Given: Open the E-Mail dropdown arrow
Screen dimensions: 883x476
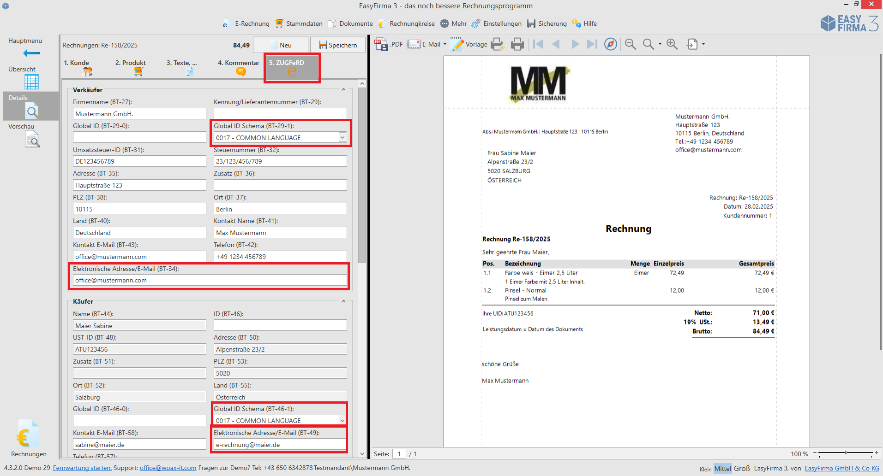Looking at the screenshot, I should click(445, 44).
